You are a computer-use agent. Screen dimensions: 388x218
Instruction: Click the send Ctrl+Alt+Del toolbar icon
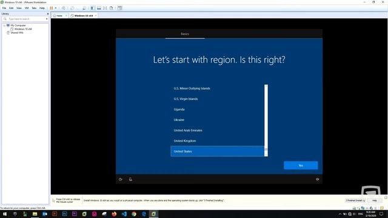64,8
